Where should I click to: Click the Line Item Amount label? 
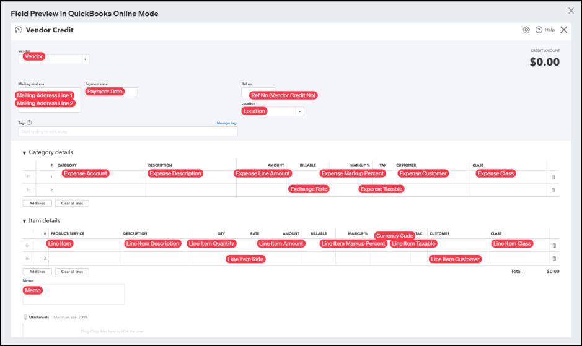click(x=281, y=243)
